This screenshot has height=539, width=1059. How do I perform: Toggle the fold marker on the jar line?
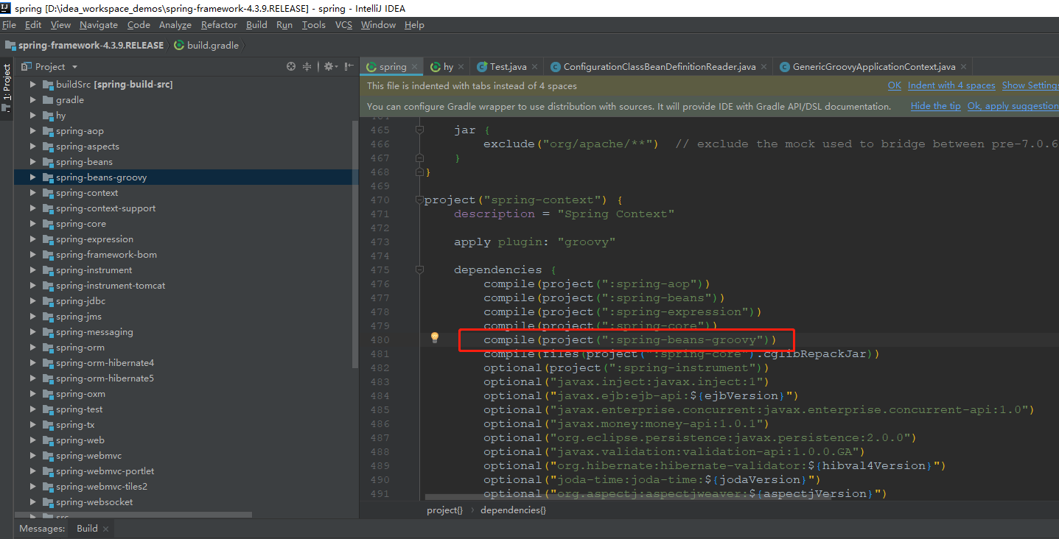419,130
